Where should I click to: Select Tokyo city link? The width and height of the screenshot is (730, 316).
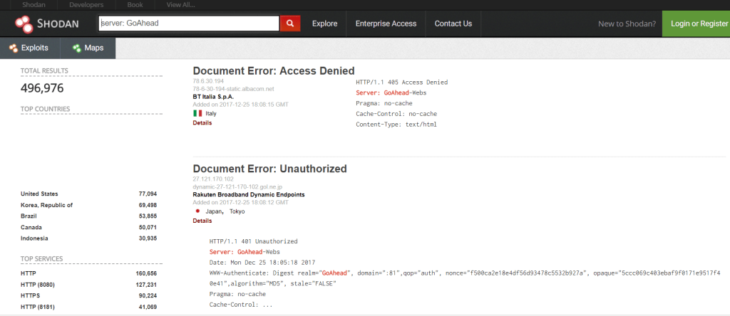(237, 211)
